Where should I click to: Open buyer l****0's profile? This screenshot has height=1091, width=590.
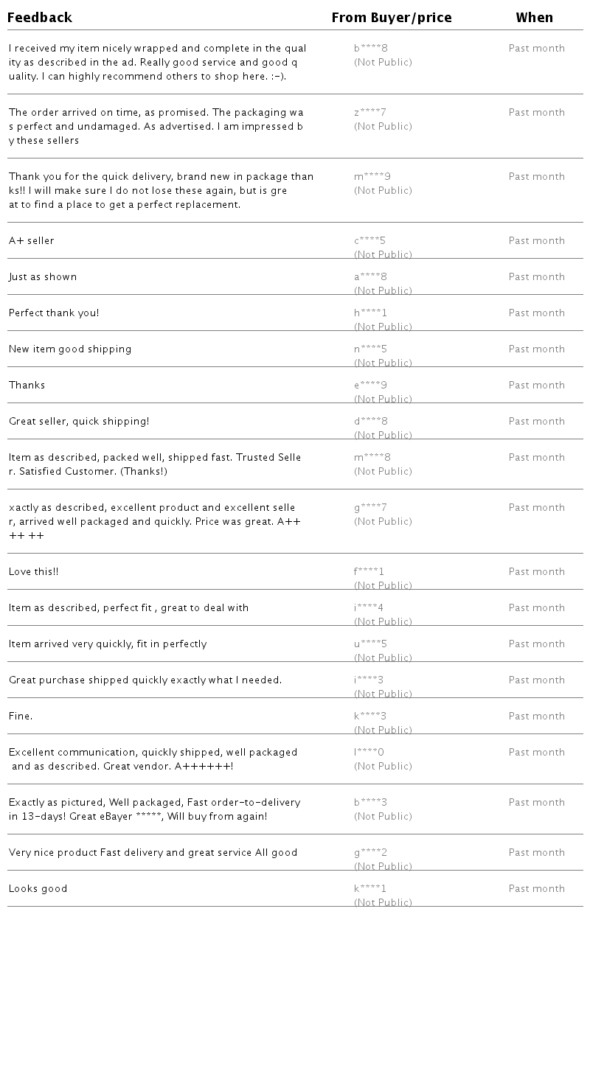tap(369, 753)
